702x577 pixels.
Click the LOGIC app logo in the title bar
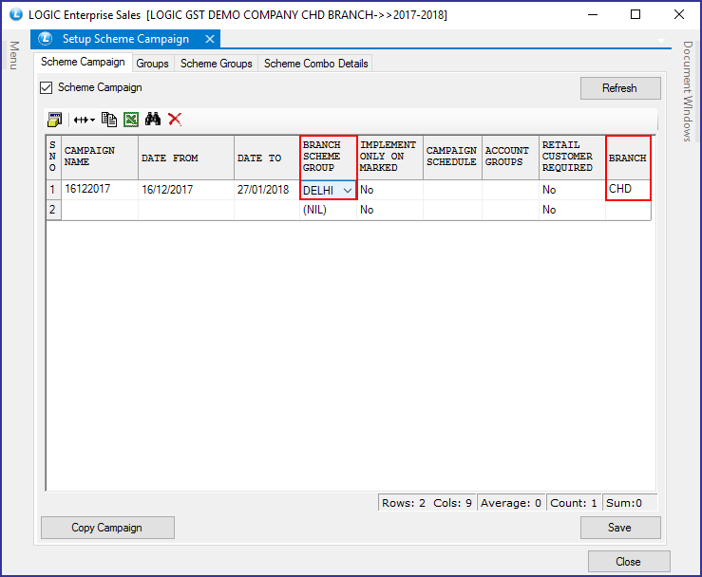point(15,15)
